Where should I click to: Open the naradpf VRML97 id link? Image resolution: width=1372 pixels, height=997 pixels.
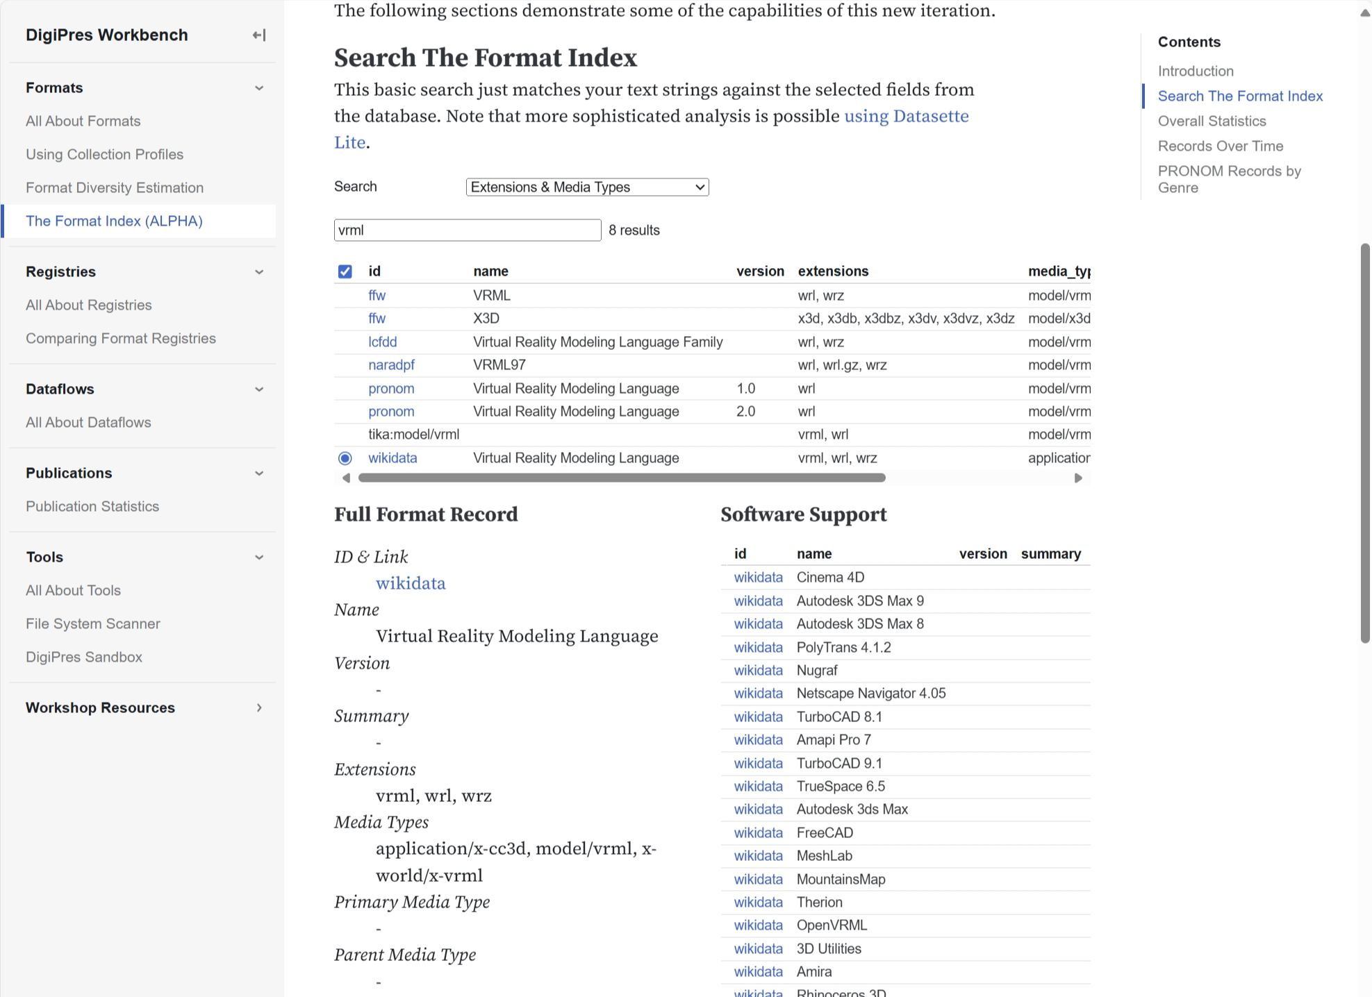(391, 365)
